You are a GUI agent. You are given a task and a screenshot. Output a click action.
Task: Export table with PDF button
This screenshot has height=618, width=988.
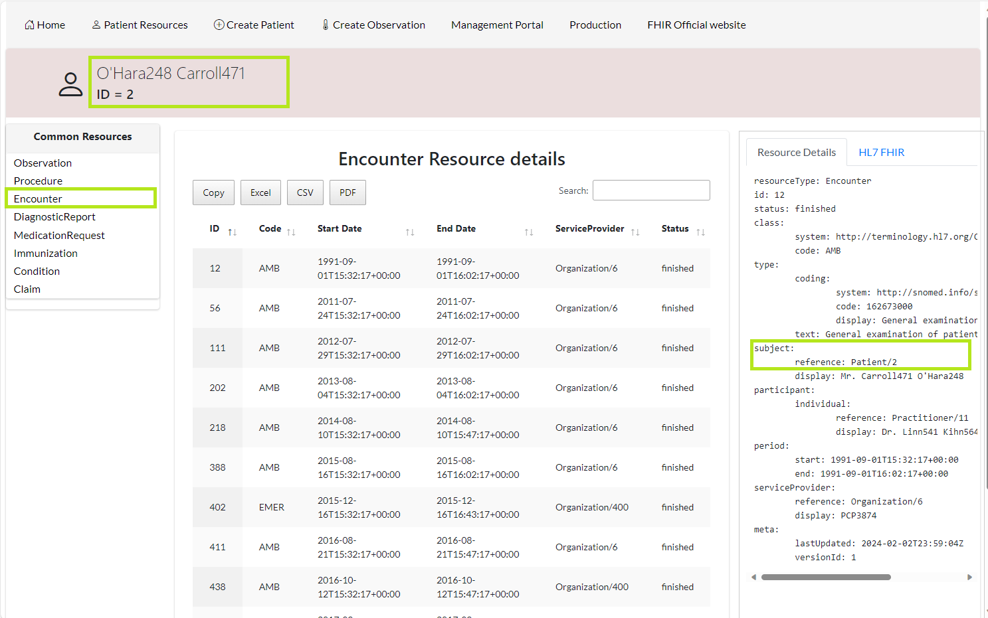click(x=347, y=193)
